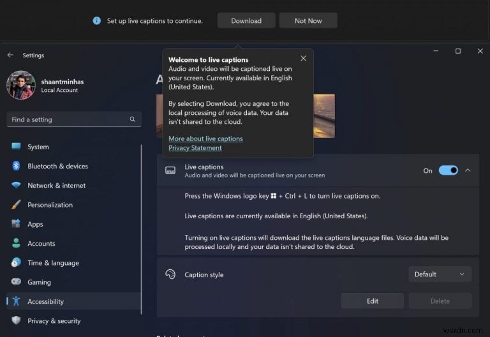The width and height of the screenshot is (490, 337).
Task: Click the blue info icon in banner
Action: [x=97, y=20]
